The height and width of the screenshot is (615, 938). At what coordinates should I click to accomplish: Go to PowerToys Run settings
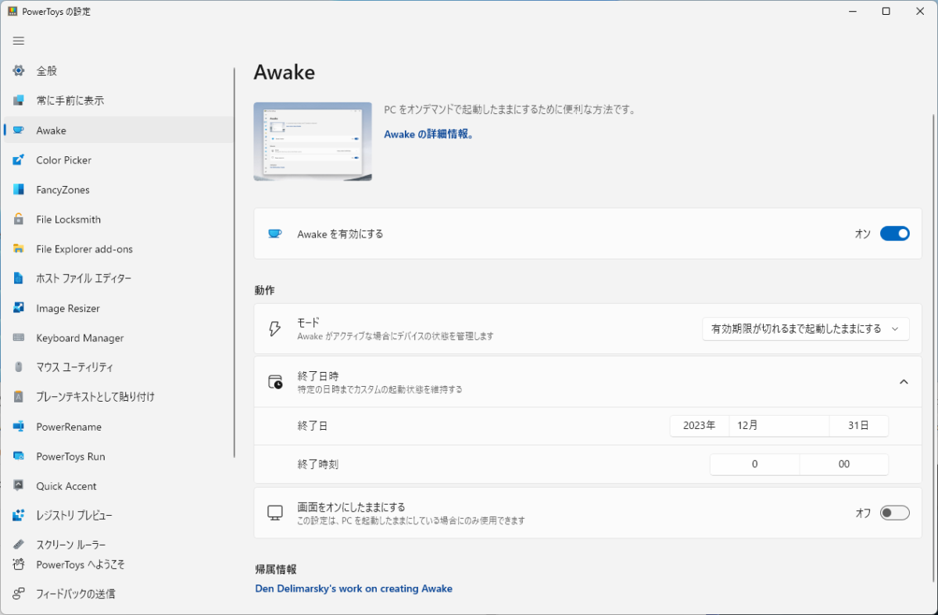pos(119,456)
